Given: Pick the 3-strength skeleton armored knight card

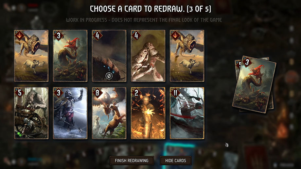Looking at the screenshot, I should point(70,113).
